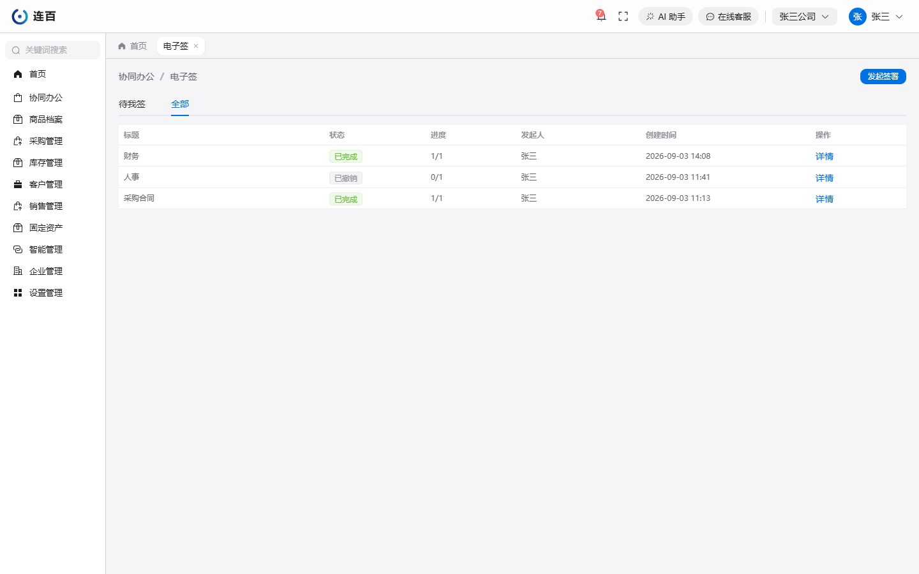Open the 张三公司 company dropdown

click(x=804, y=17)
